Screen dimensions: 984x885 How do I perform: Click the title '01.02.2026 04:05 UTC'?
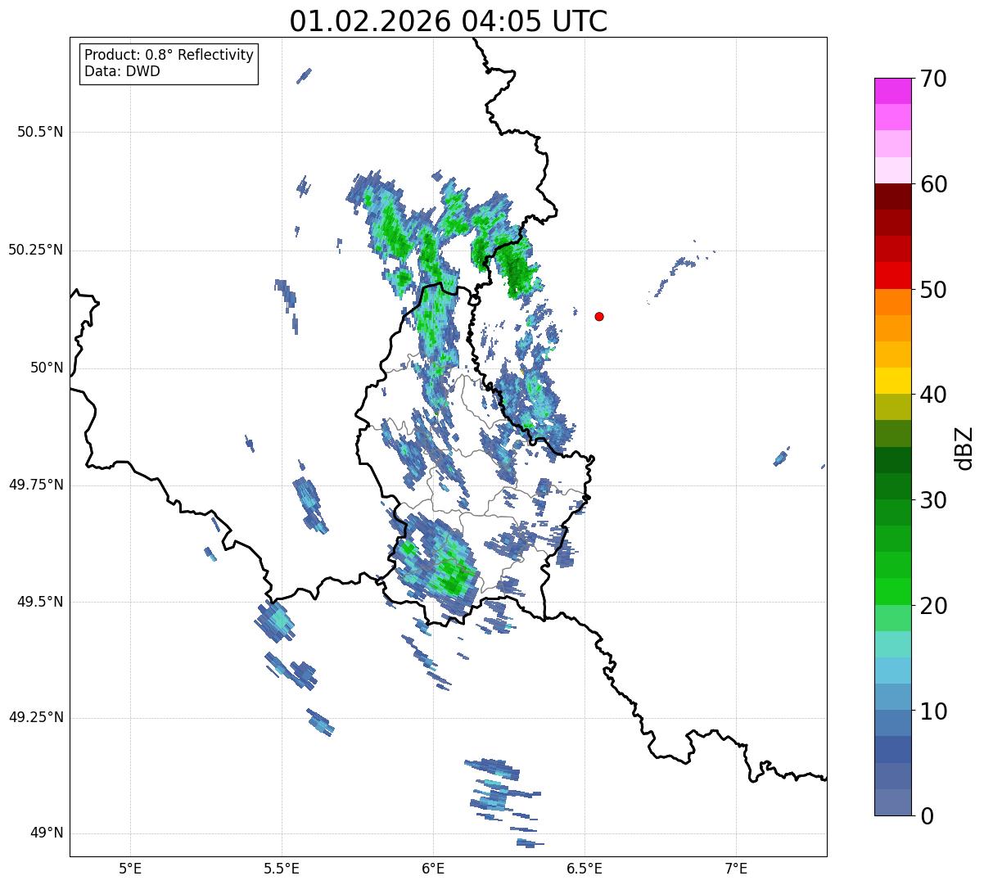449,20
